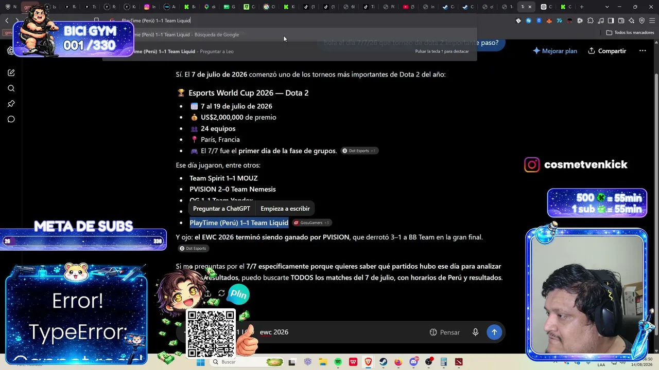This screenshot has height=370, width=659.
Task: Open Calculator from the taskbar
Action: pos(444,362)
